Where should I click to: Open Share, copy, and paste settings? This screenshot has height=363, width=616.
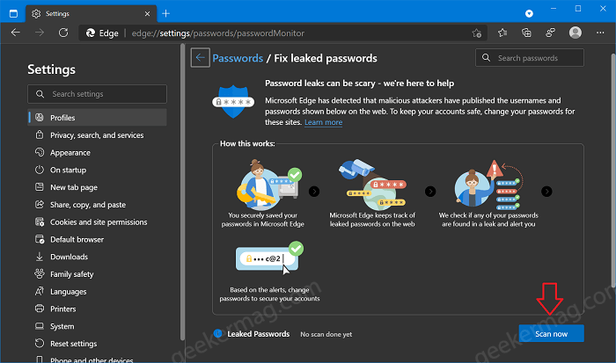pos(97,205)
